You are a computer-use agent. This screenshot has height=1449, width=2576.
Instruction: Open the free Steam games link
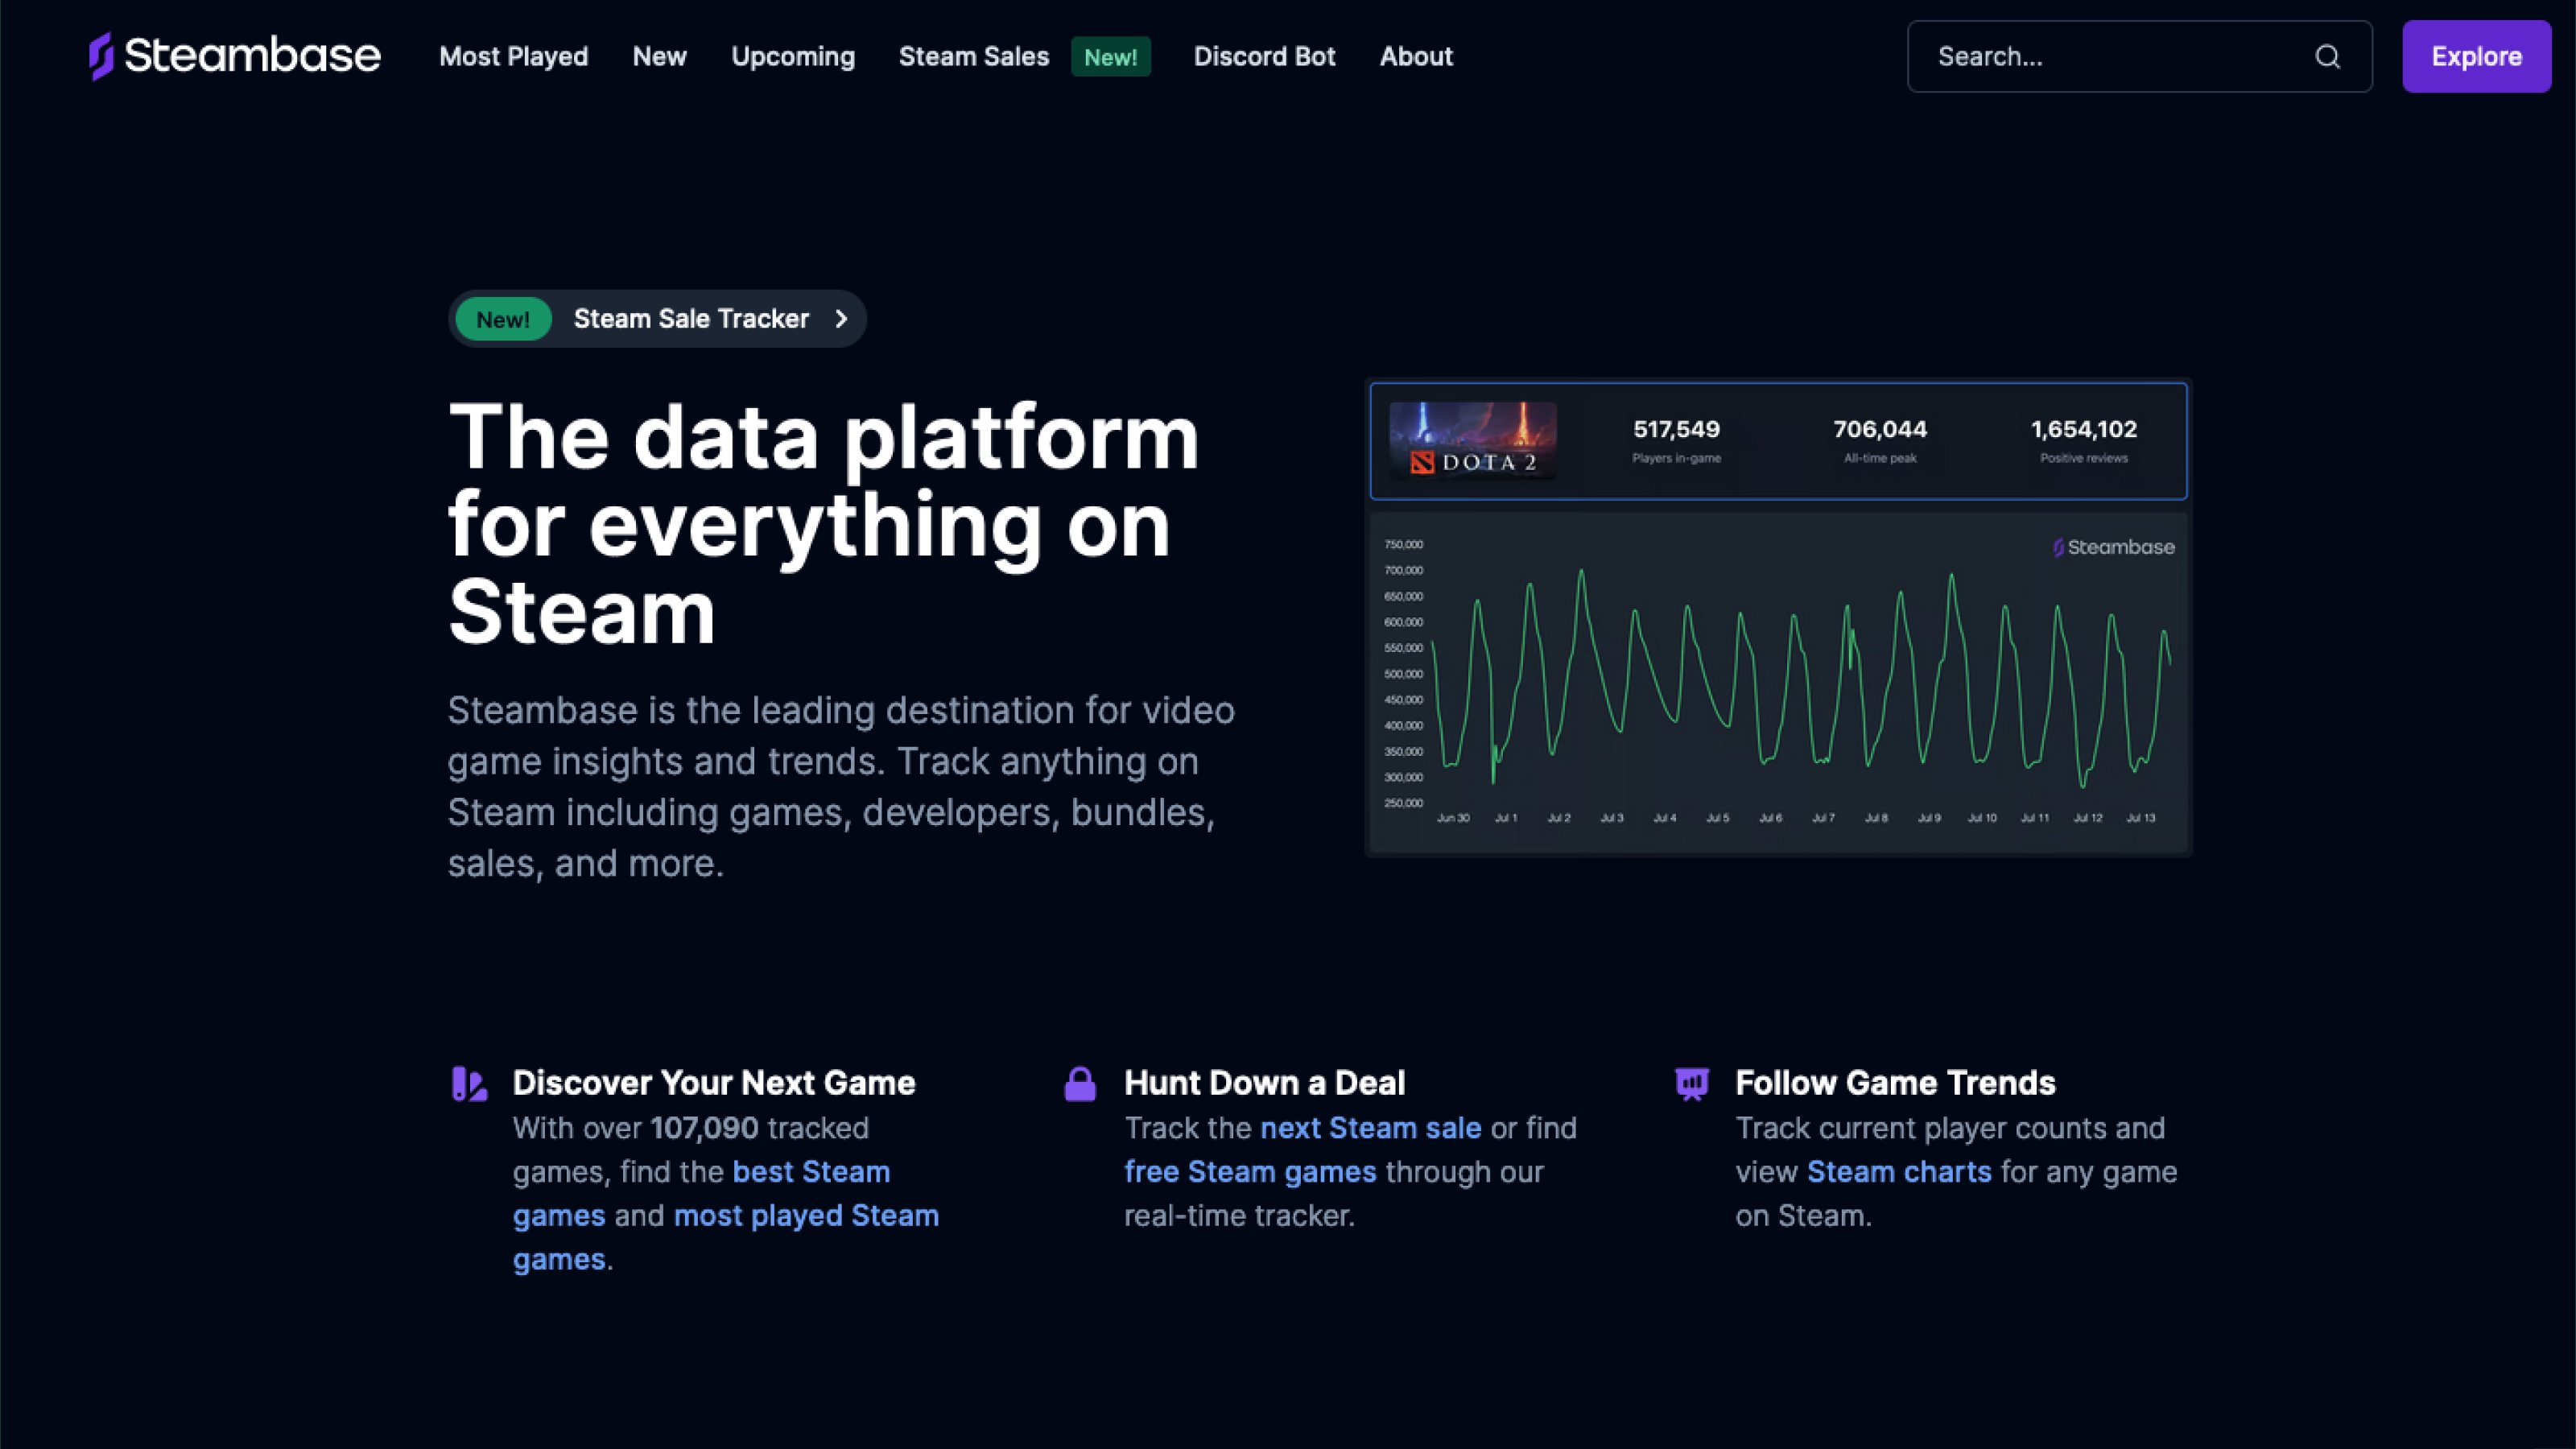(1250, 1171)
